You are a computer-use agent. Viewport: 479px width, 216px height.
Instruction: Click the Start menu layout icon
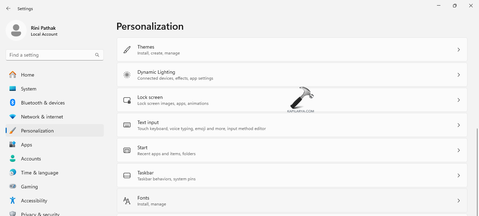point(127,150)
